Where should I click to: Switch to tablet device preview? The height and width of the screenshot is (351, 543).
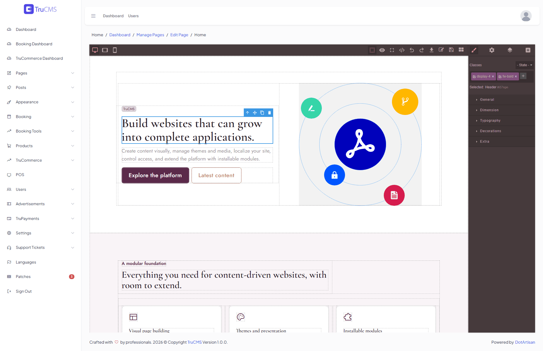click(105, 50)
